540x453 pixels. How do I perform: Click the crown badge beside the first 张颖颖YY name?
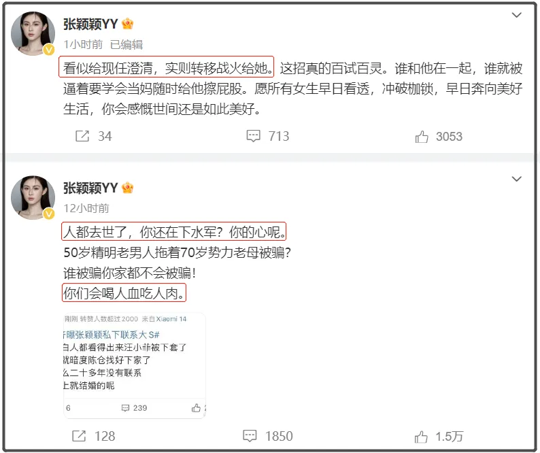(128, 24)
